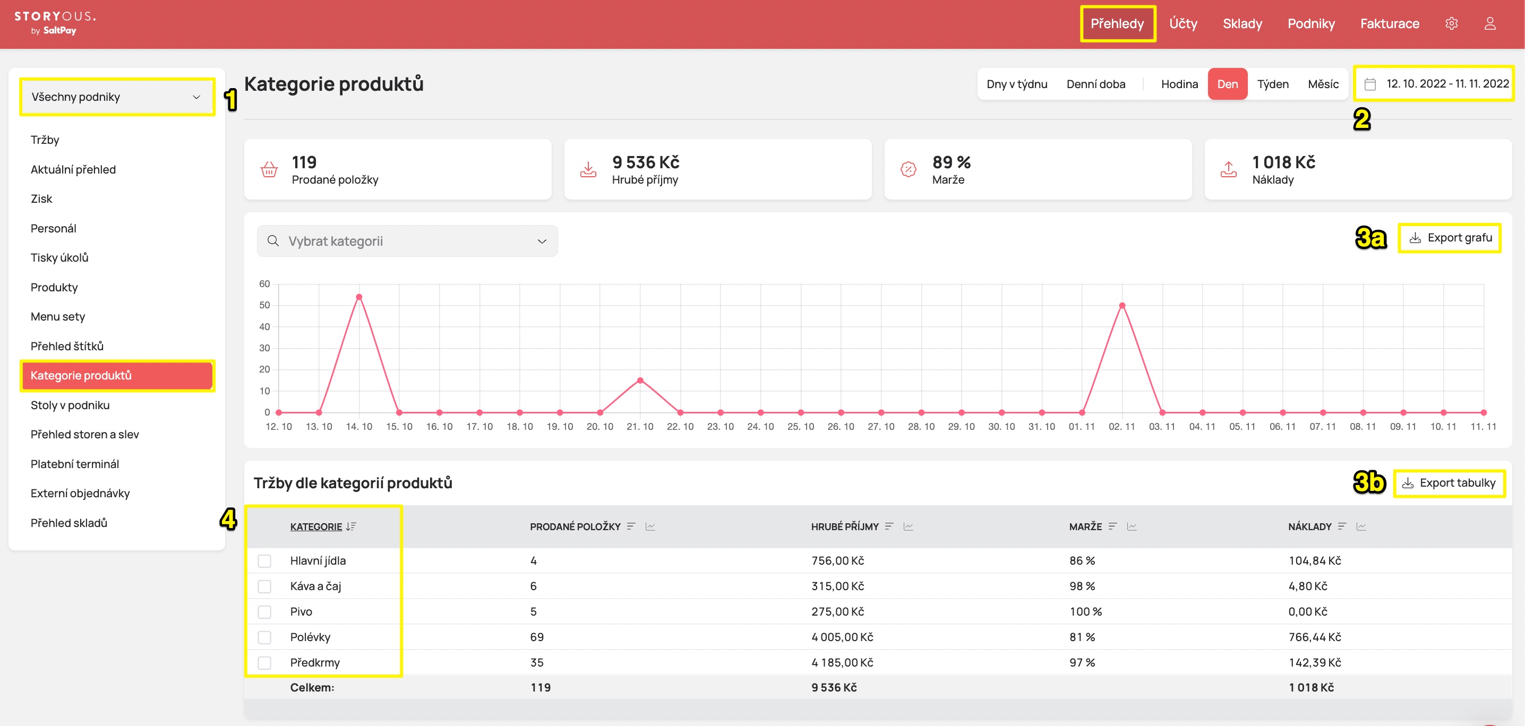Click chart icon next to Hrubé příjmy

coord(908,526)
